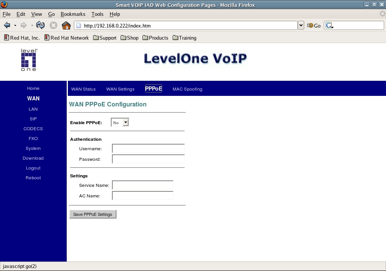Switch to the MAC Spoofing tab
The width and height of the screenshot is (386, 271).
coord(187,89)
